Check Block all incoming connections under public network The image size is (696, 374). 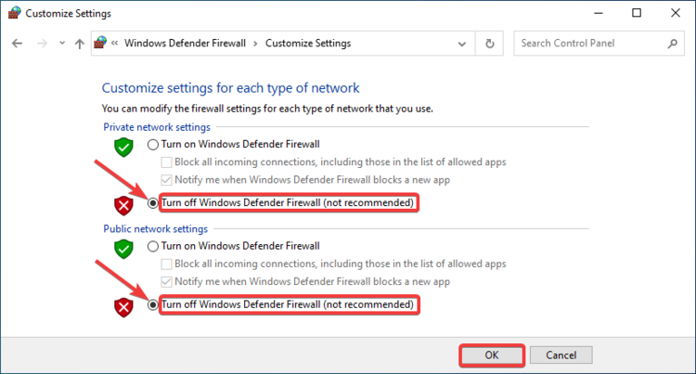(x=166, y=264)
